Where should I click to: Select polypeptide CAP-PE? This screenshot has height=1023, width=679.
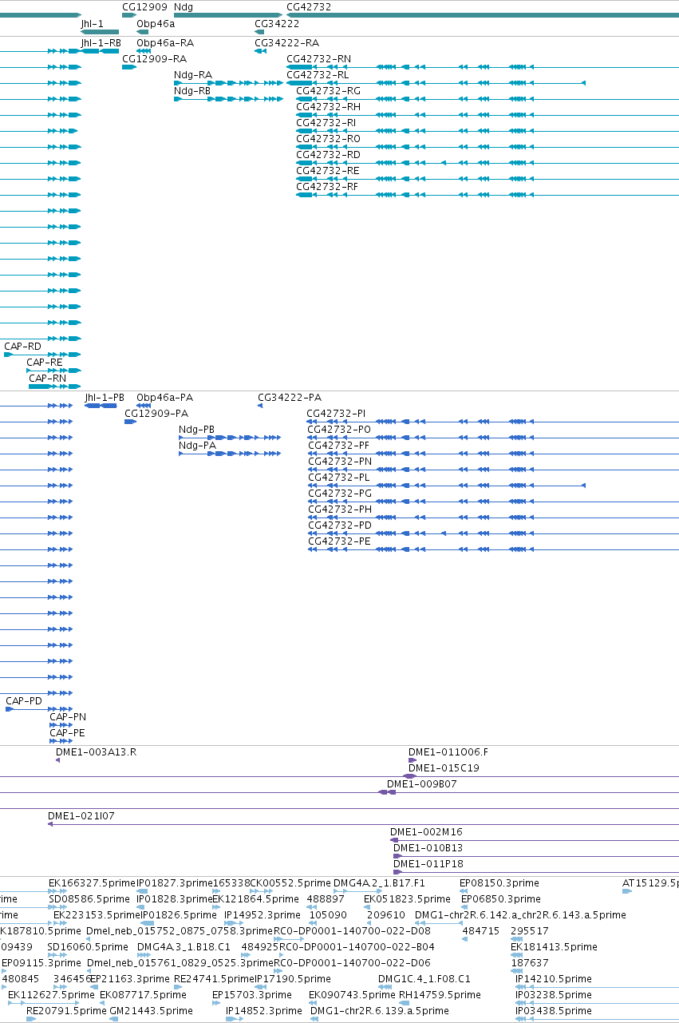67,732
